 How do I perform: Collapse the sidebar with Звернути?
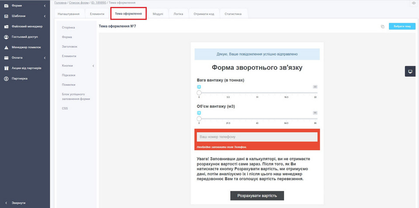coord(16,203)
